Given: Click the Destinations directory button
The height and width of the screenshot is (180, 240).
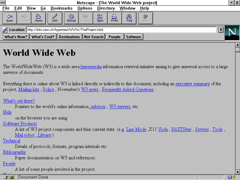Looking at the screenshot, I should (70, 37).
